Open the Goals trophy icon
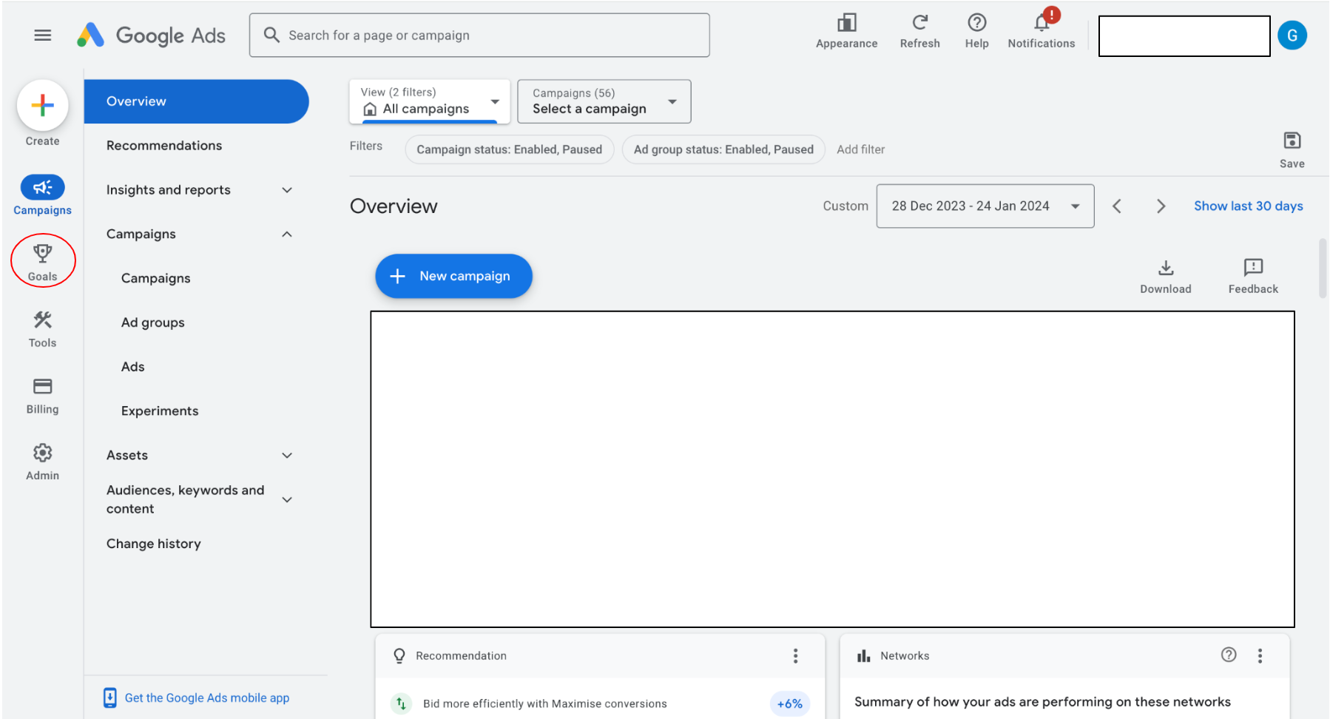Screen dimensions: 1330x719 tap(42, 254)
